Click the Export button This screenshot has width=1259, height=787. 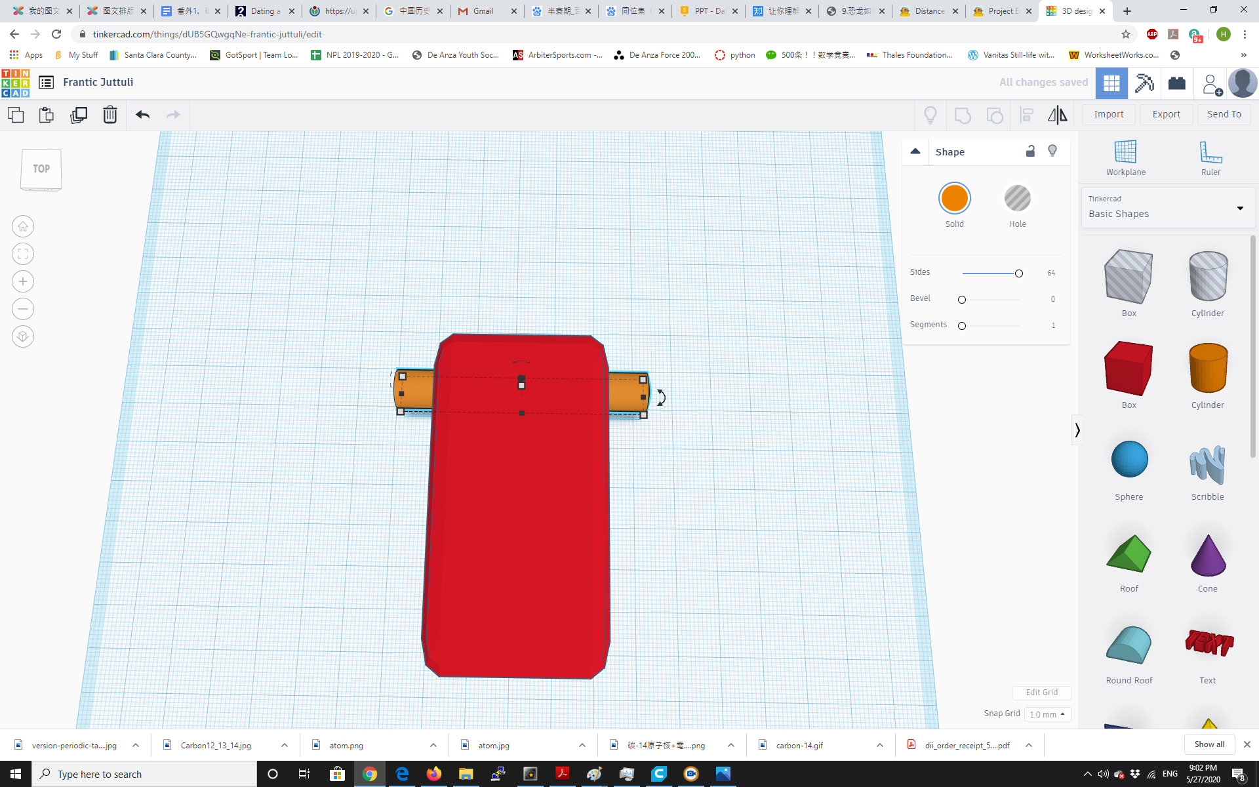1167,115
